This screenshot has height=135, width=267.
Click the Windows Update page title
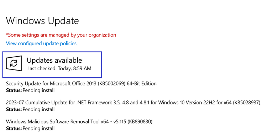(42, 21)
